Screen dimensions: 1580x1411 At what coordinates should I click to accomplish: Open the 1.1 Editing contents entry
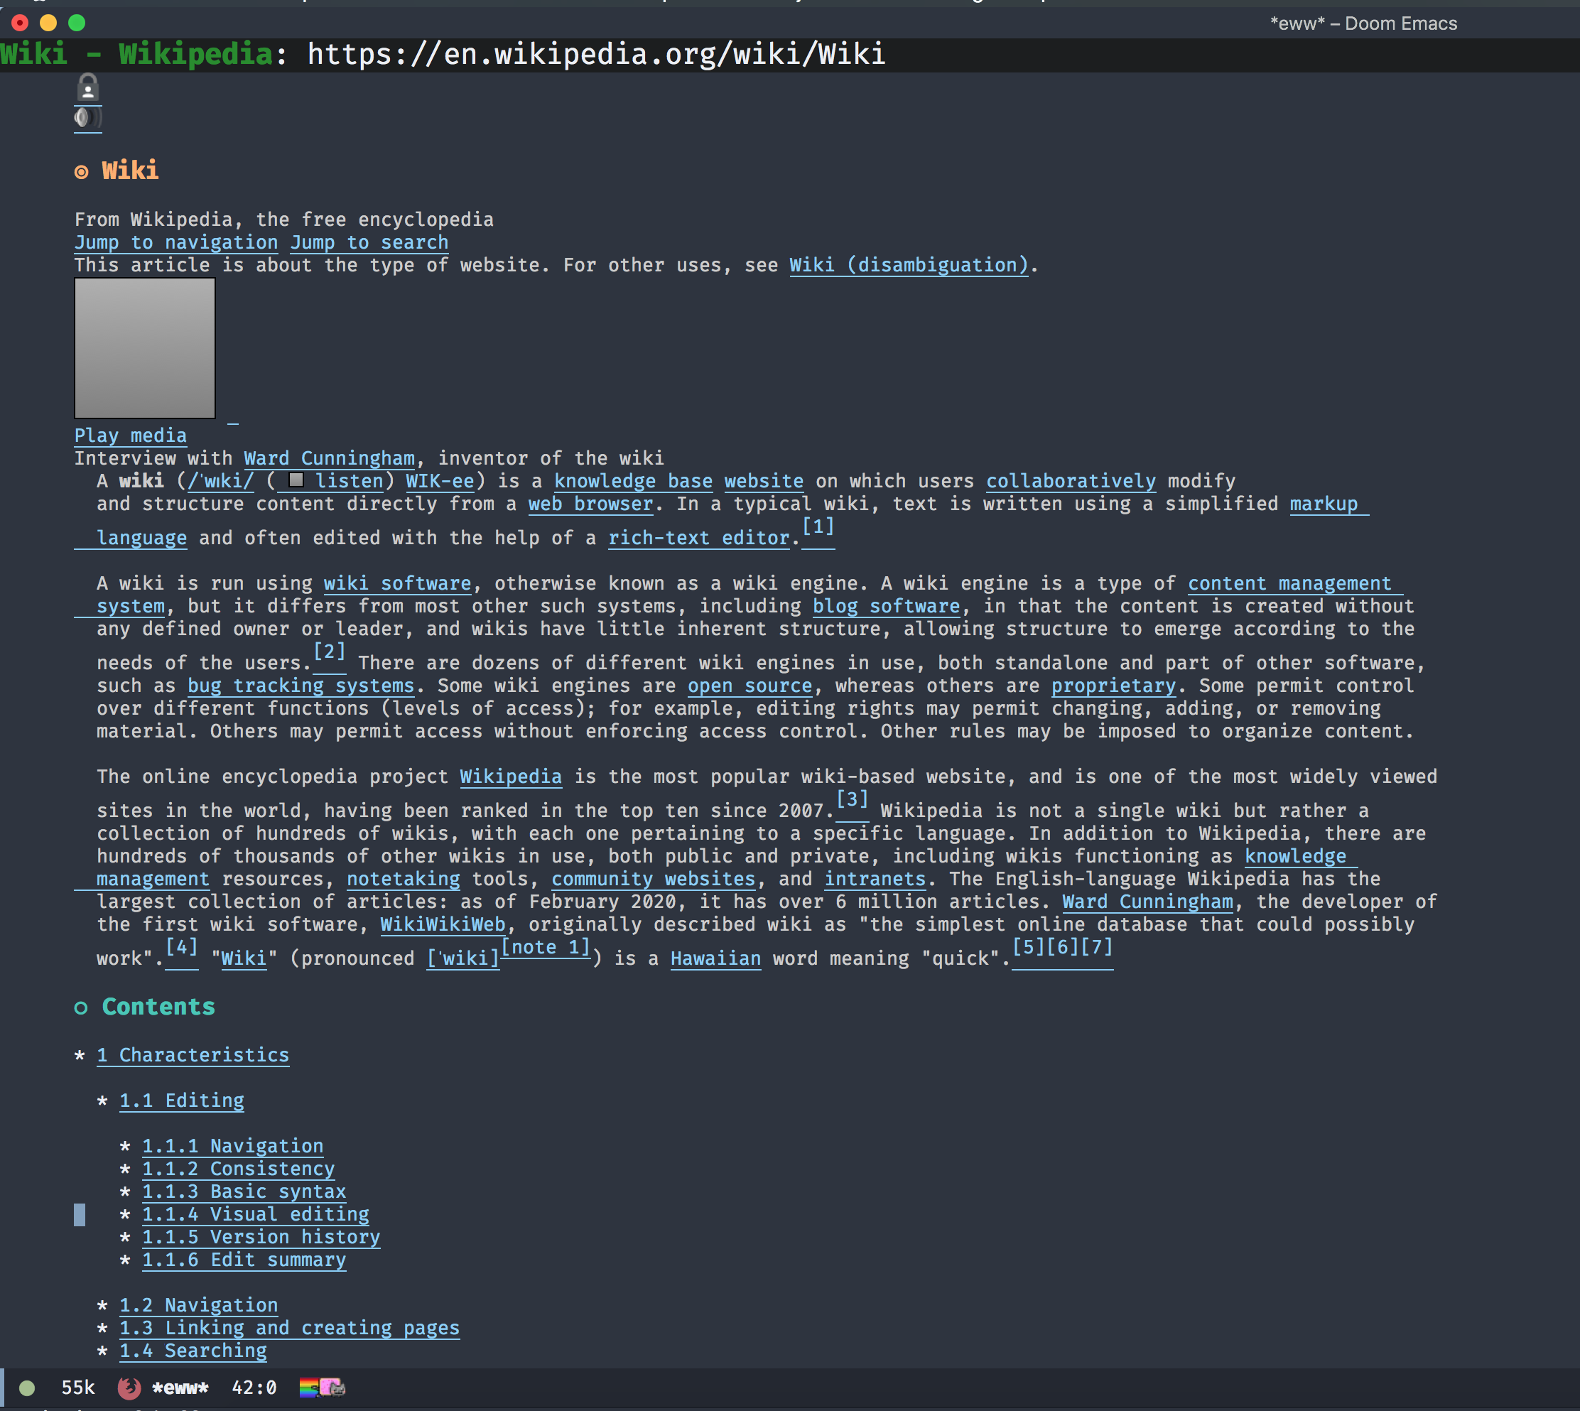pos(181,1101)
